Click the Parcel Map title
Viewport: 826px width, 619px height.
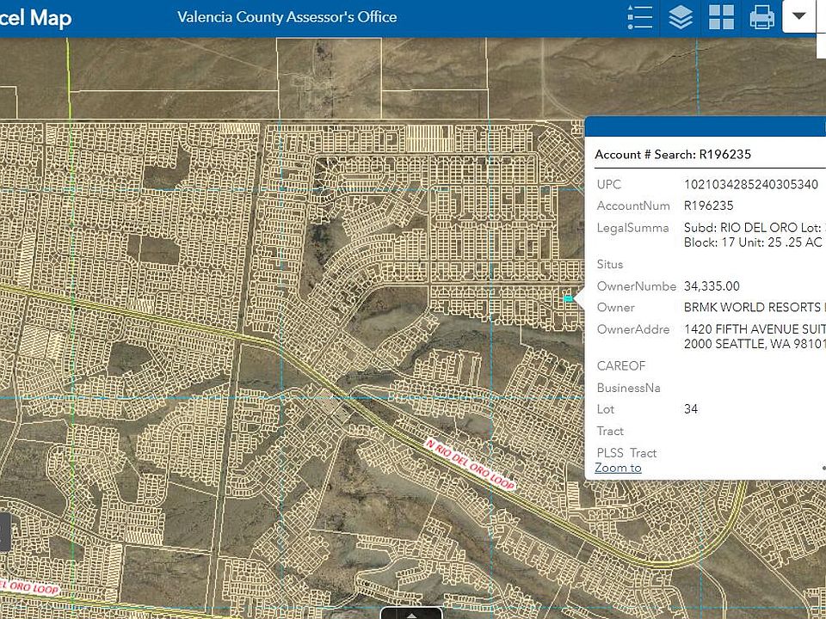(x=36, y=17)
